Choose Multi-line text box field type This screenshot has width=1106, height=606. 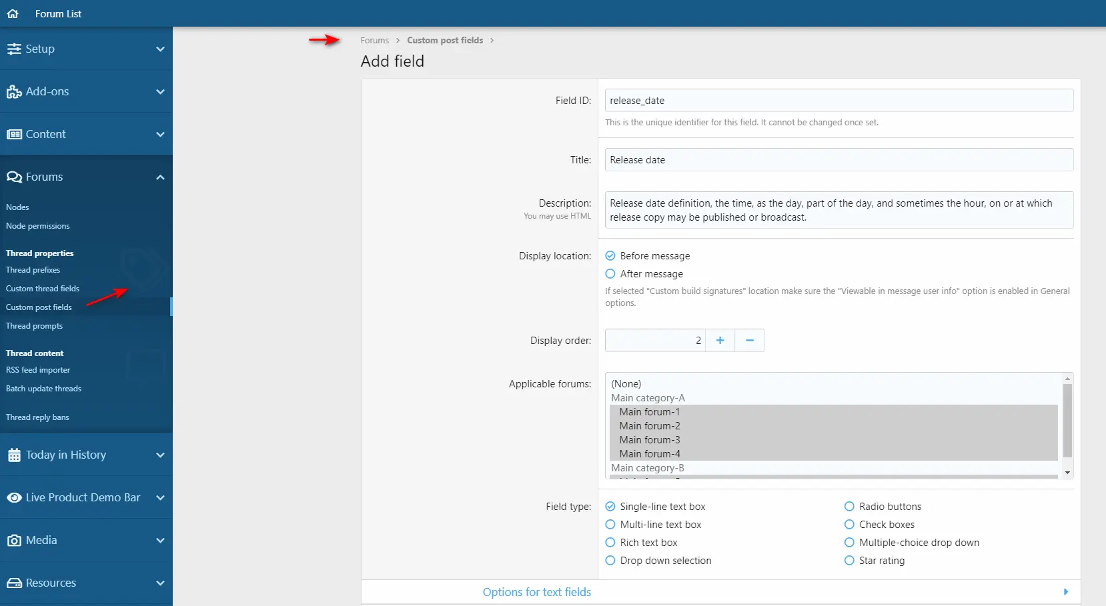tap(610, 525)
